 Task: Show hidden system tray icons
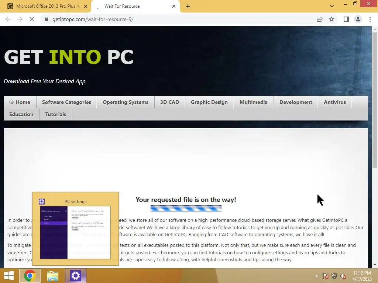pos(316,276)
